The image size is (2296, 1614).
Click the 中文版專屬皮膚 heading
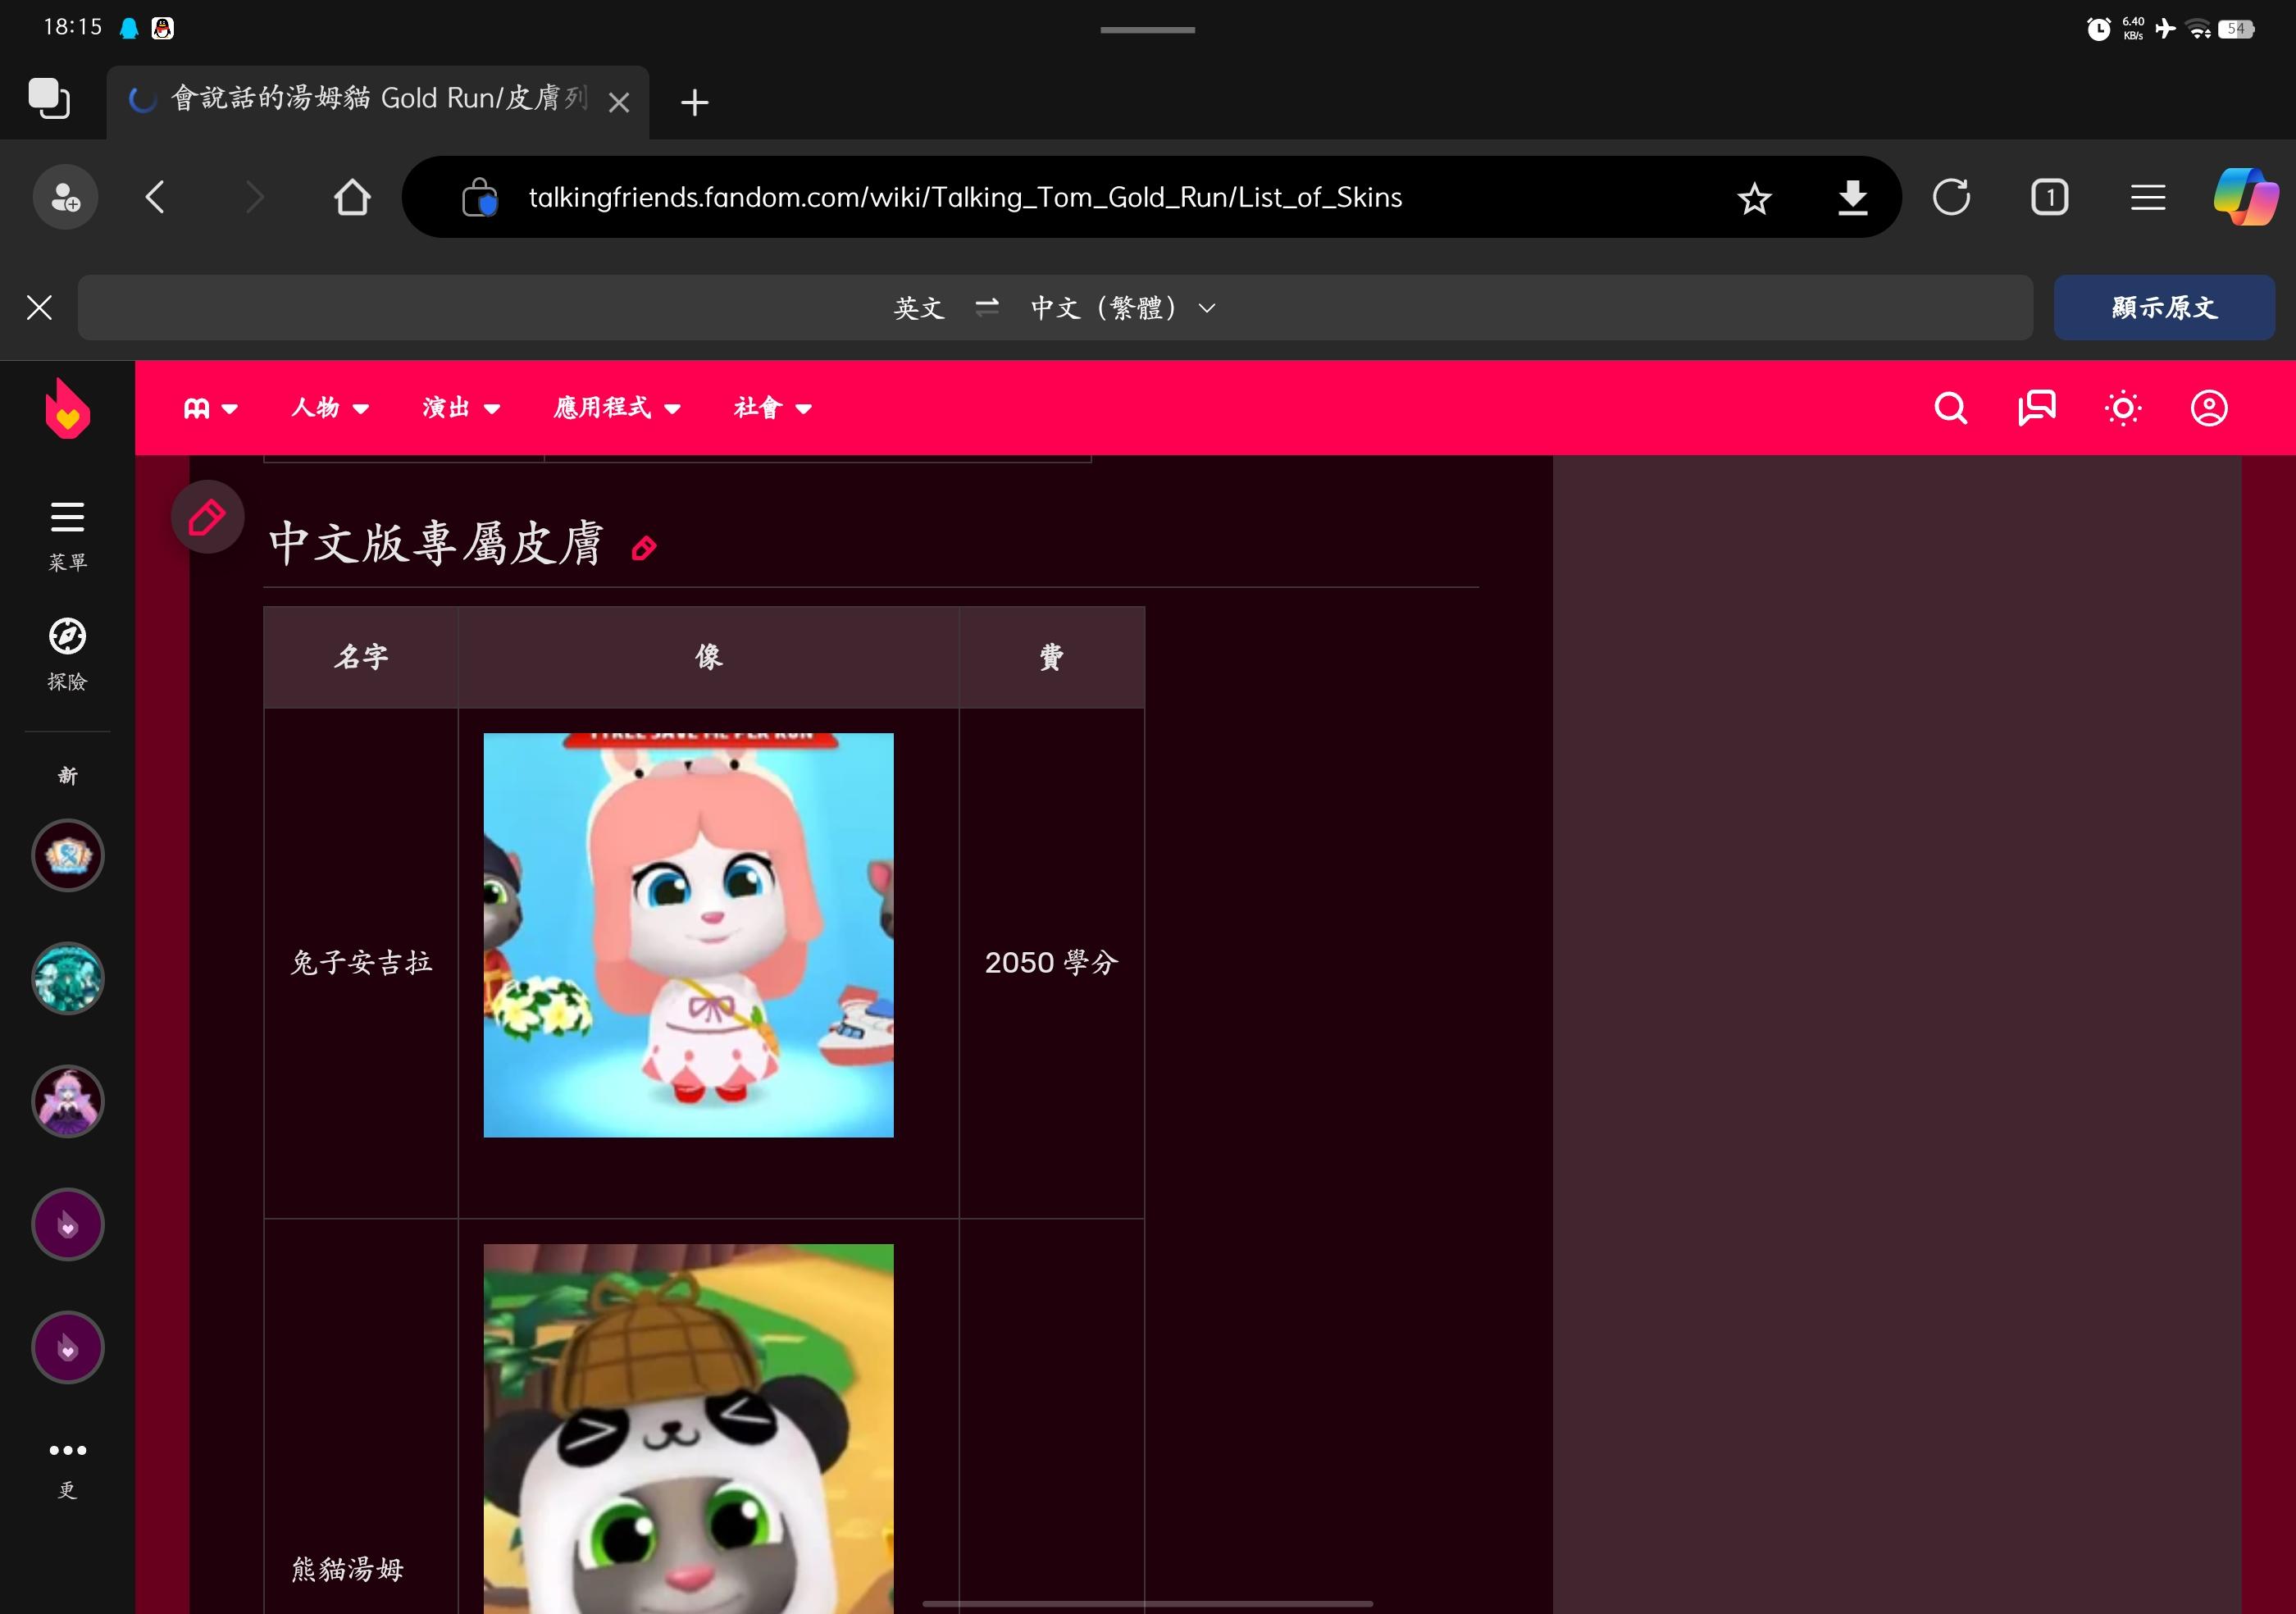(x=436, y=544)
